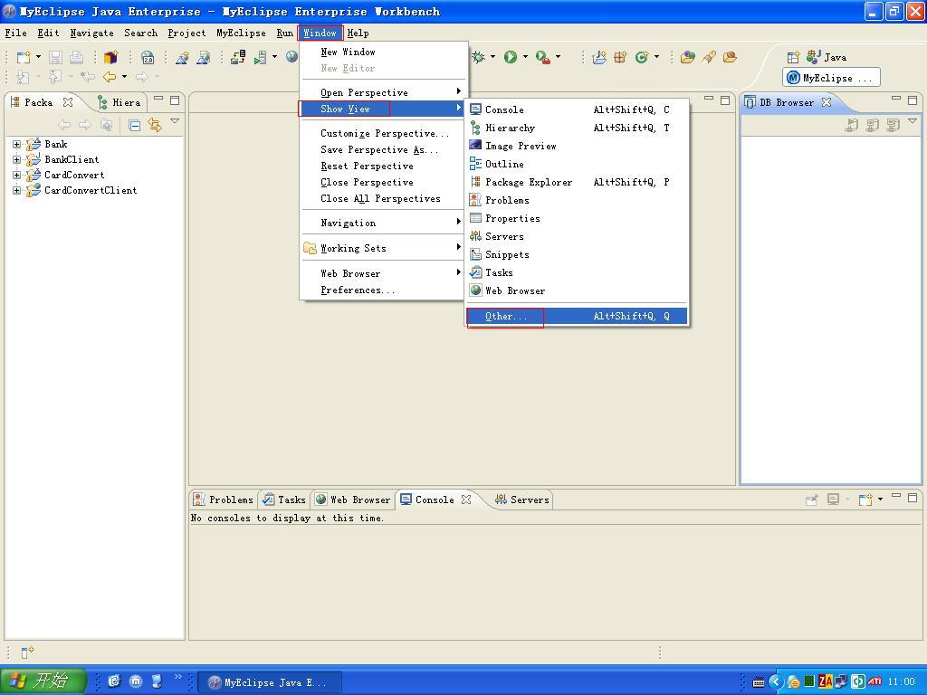Click the Open Perspective icon
The height and width of the screenshot is (695, 927).
click(x=793, y=57)
